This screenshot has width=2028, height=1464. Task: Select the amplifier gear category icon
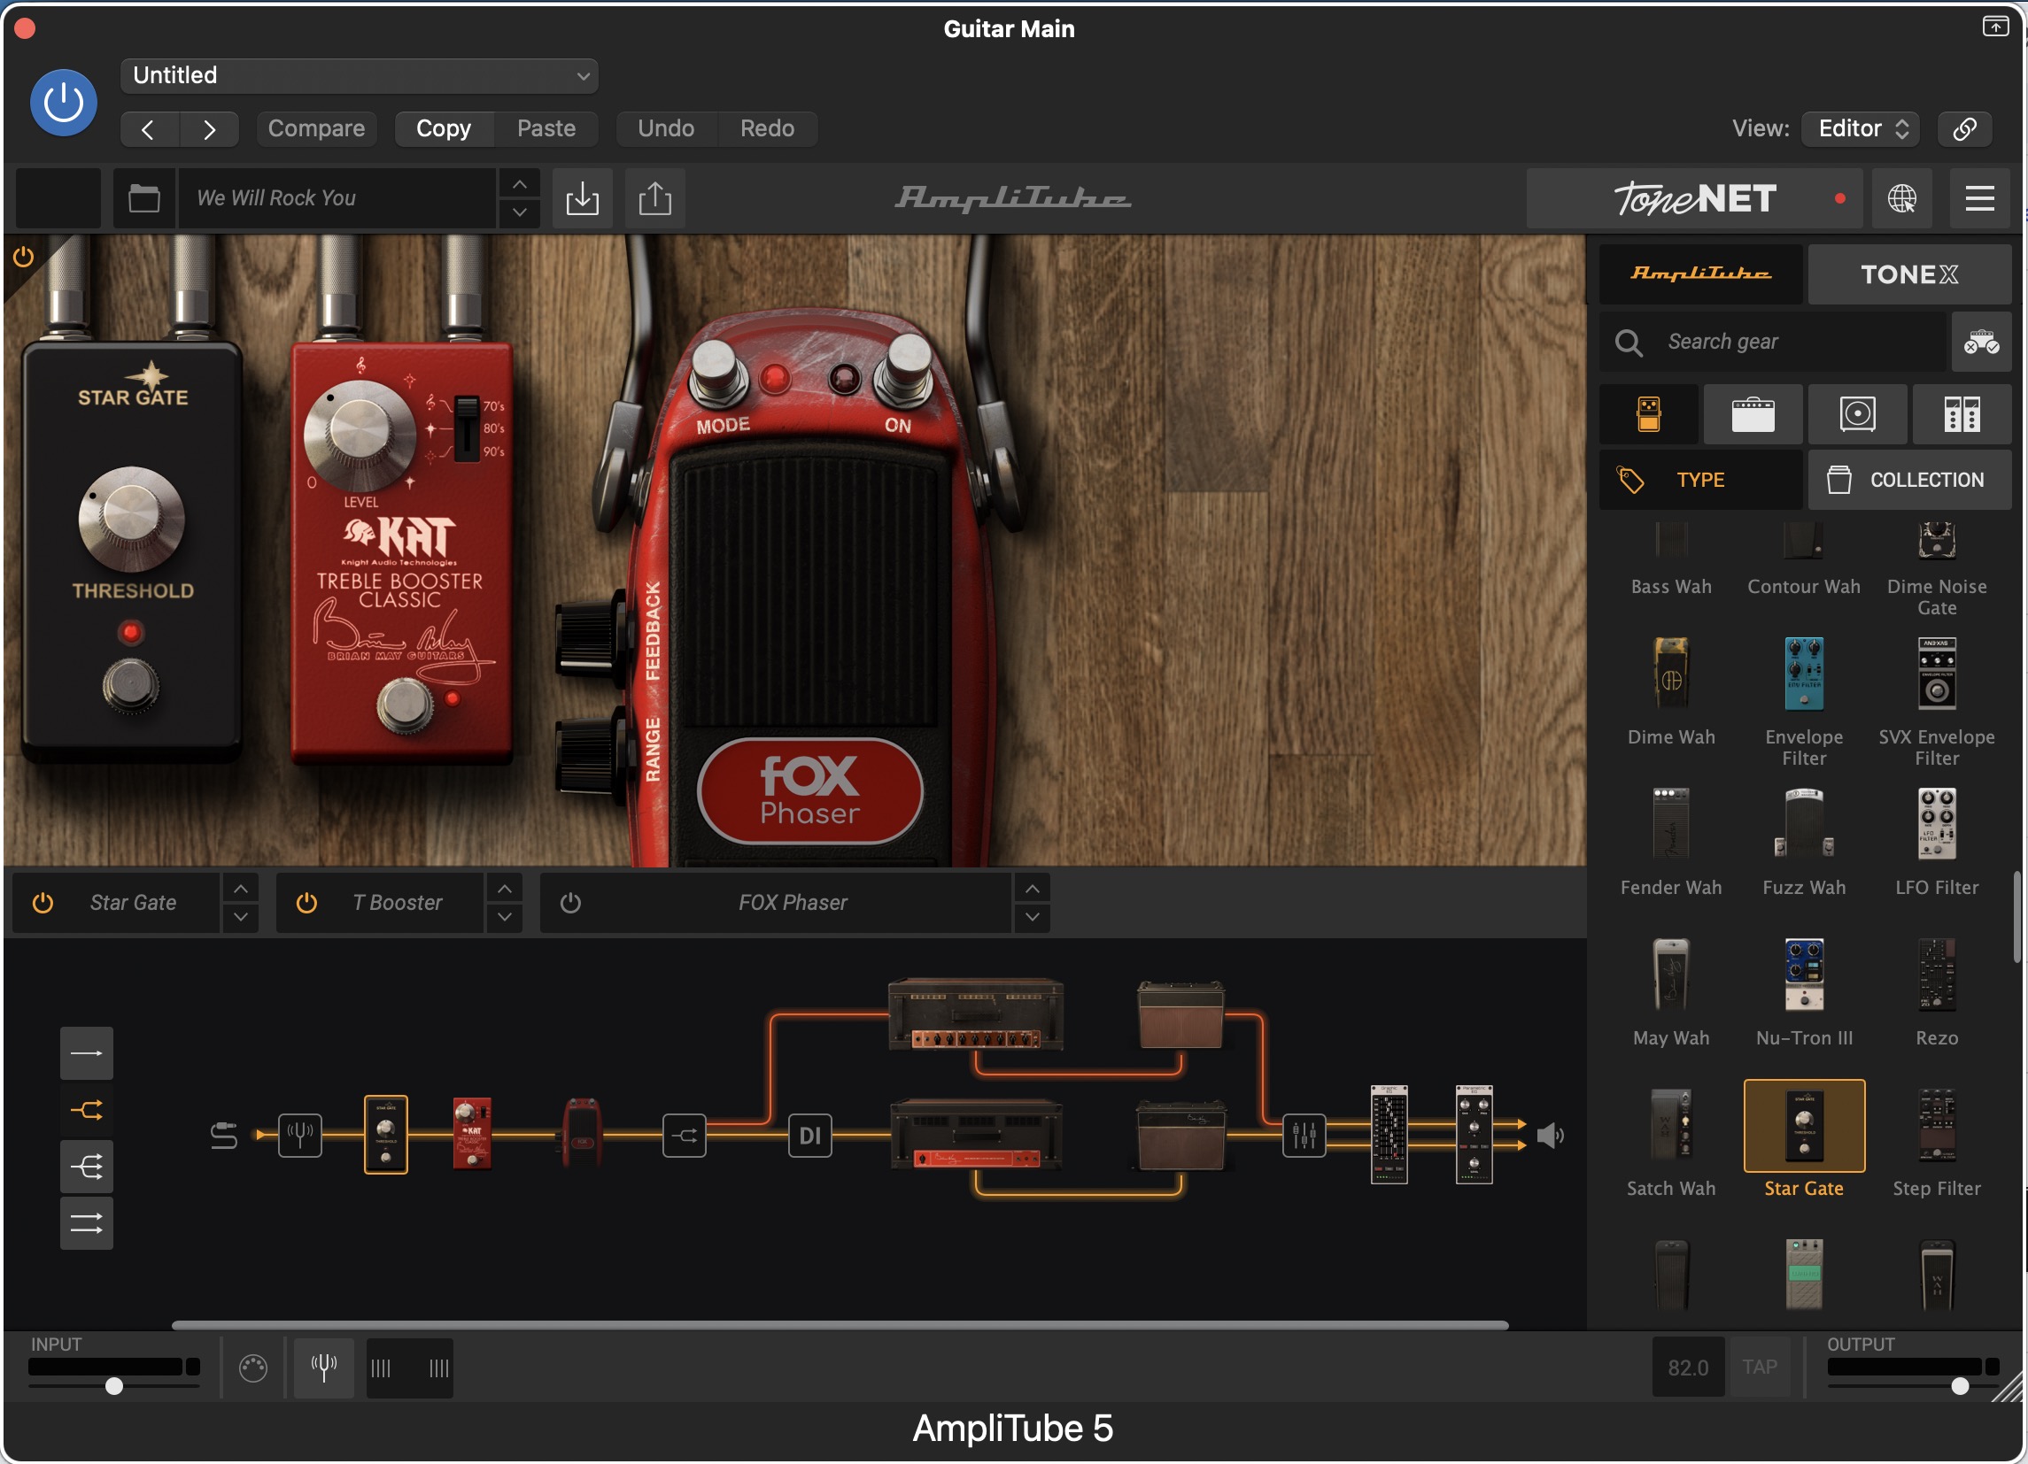1753,415
